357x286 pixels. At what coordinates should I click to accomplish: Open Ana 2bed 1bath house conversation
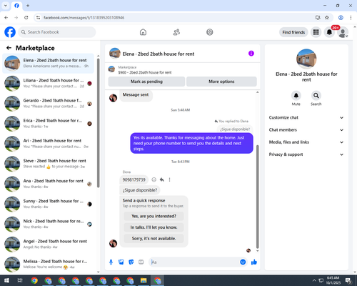point(48,184)
